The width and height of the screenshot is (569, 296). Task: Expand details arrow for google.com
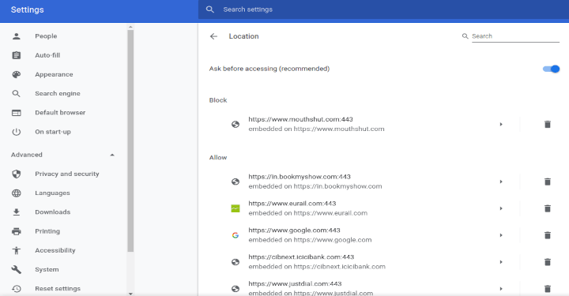(501, 235)
